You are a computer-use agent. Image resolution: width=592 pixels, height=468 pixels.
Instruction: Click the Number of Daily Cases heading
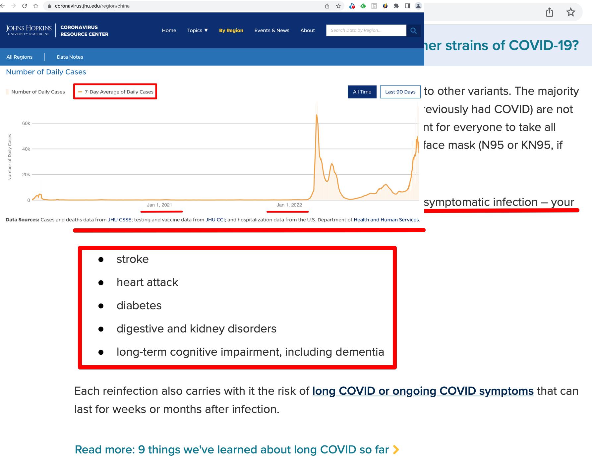(x=46, y=72)
